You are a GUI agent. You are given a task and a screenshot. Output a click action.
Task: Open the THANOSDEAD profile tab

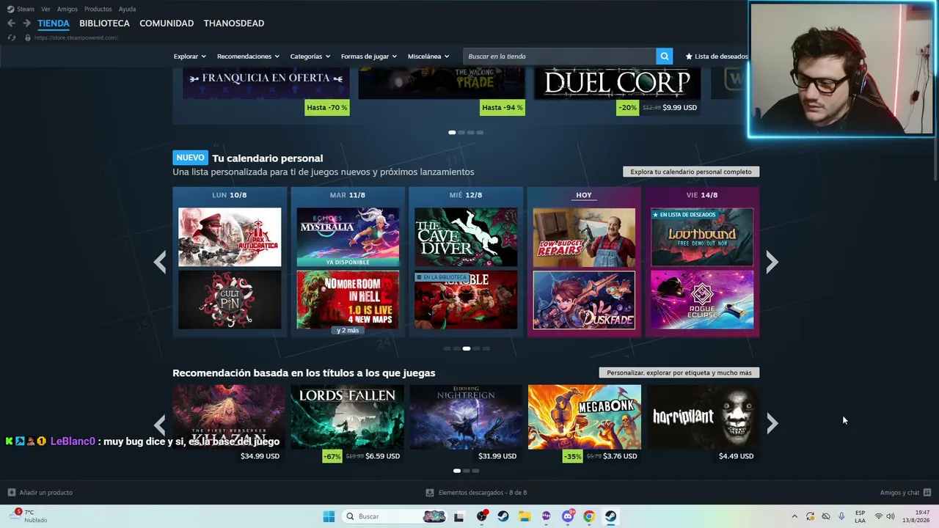pyautogui.click(x=234, y=23)
